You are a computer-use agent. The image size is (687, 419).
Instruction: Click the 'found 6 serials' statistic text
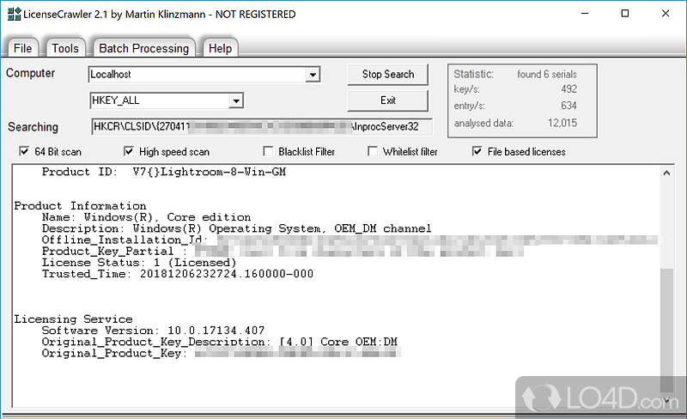coord(547,74)
